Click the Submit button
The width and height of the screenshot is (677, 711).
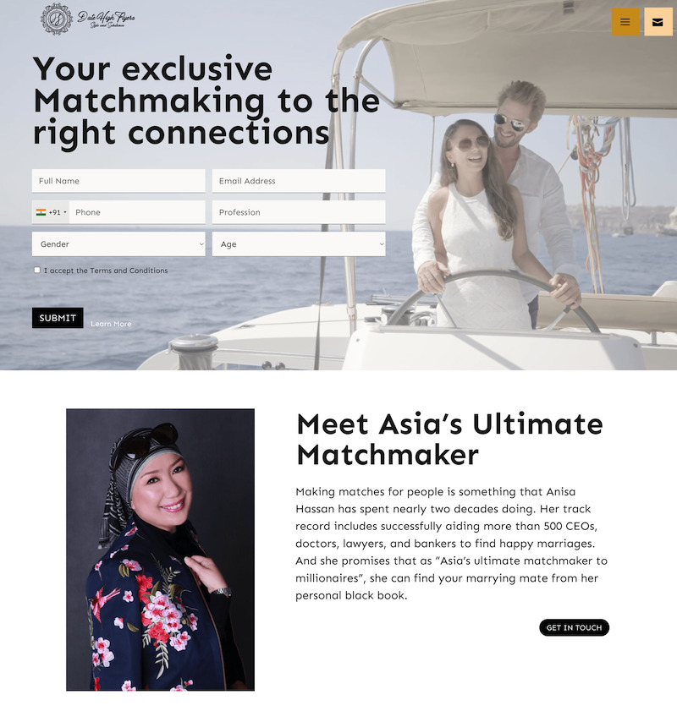pos(58,318)
